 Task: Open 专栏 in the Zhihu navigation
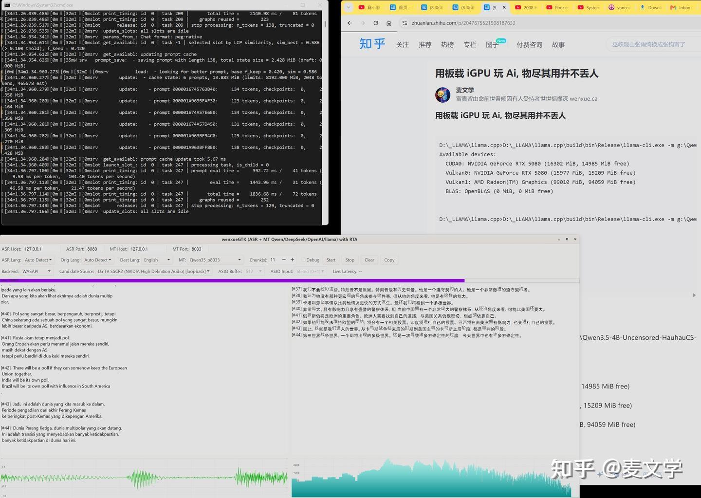[x=470, y=44]
